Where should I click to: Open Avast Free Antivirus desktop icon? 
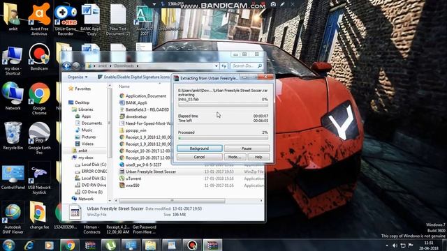pos(39,19)
